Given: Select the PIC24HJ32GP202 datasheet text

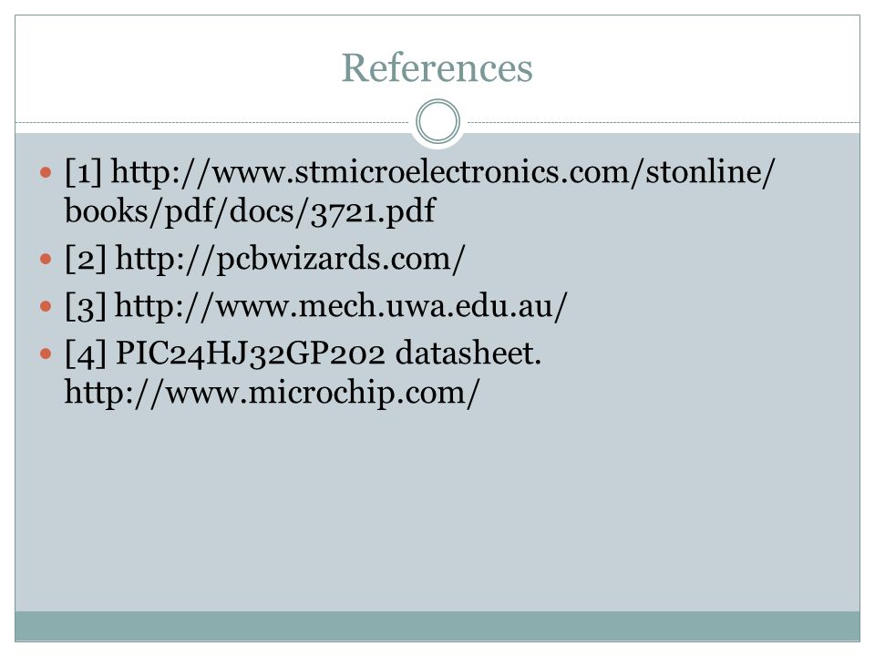Looking at the screenshot, I should (328, 354).
